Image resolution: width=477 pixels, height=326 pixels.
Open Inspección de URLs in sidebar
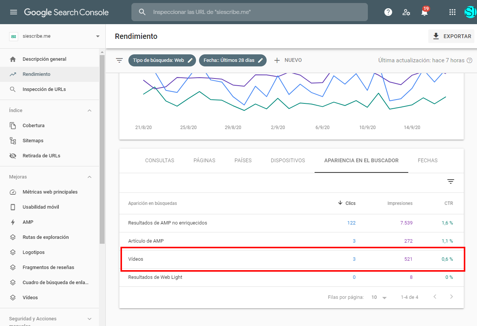[x=49, y=89]
